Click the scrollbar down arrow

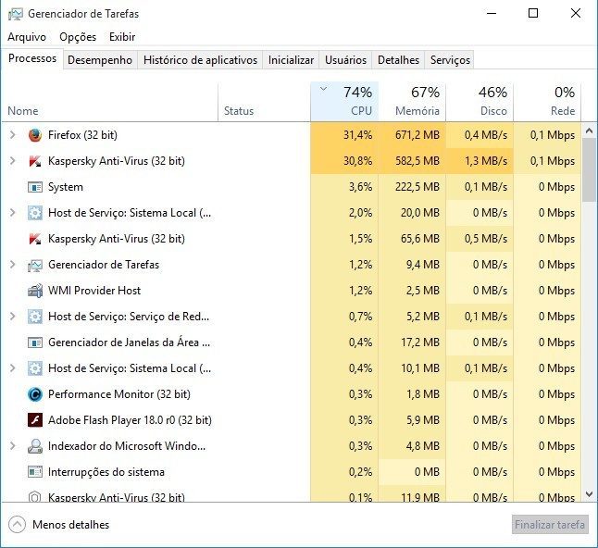point(590,494)
